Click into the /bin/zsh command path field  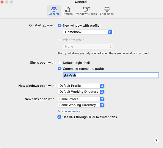(x=111, y=75)
